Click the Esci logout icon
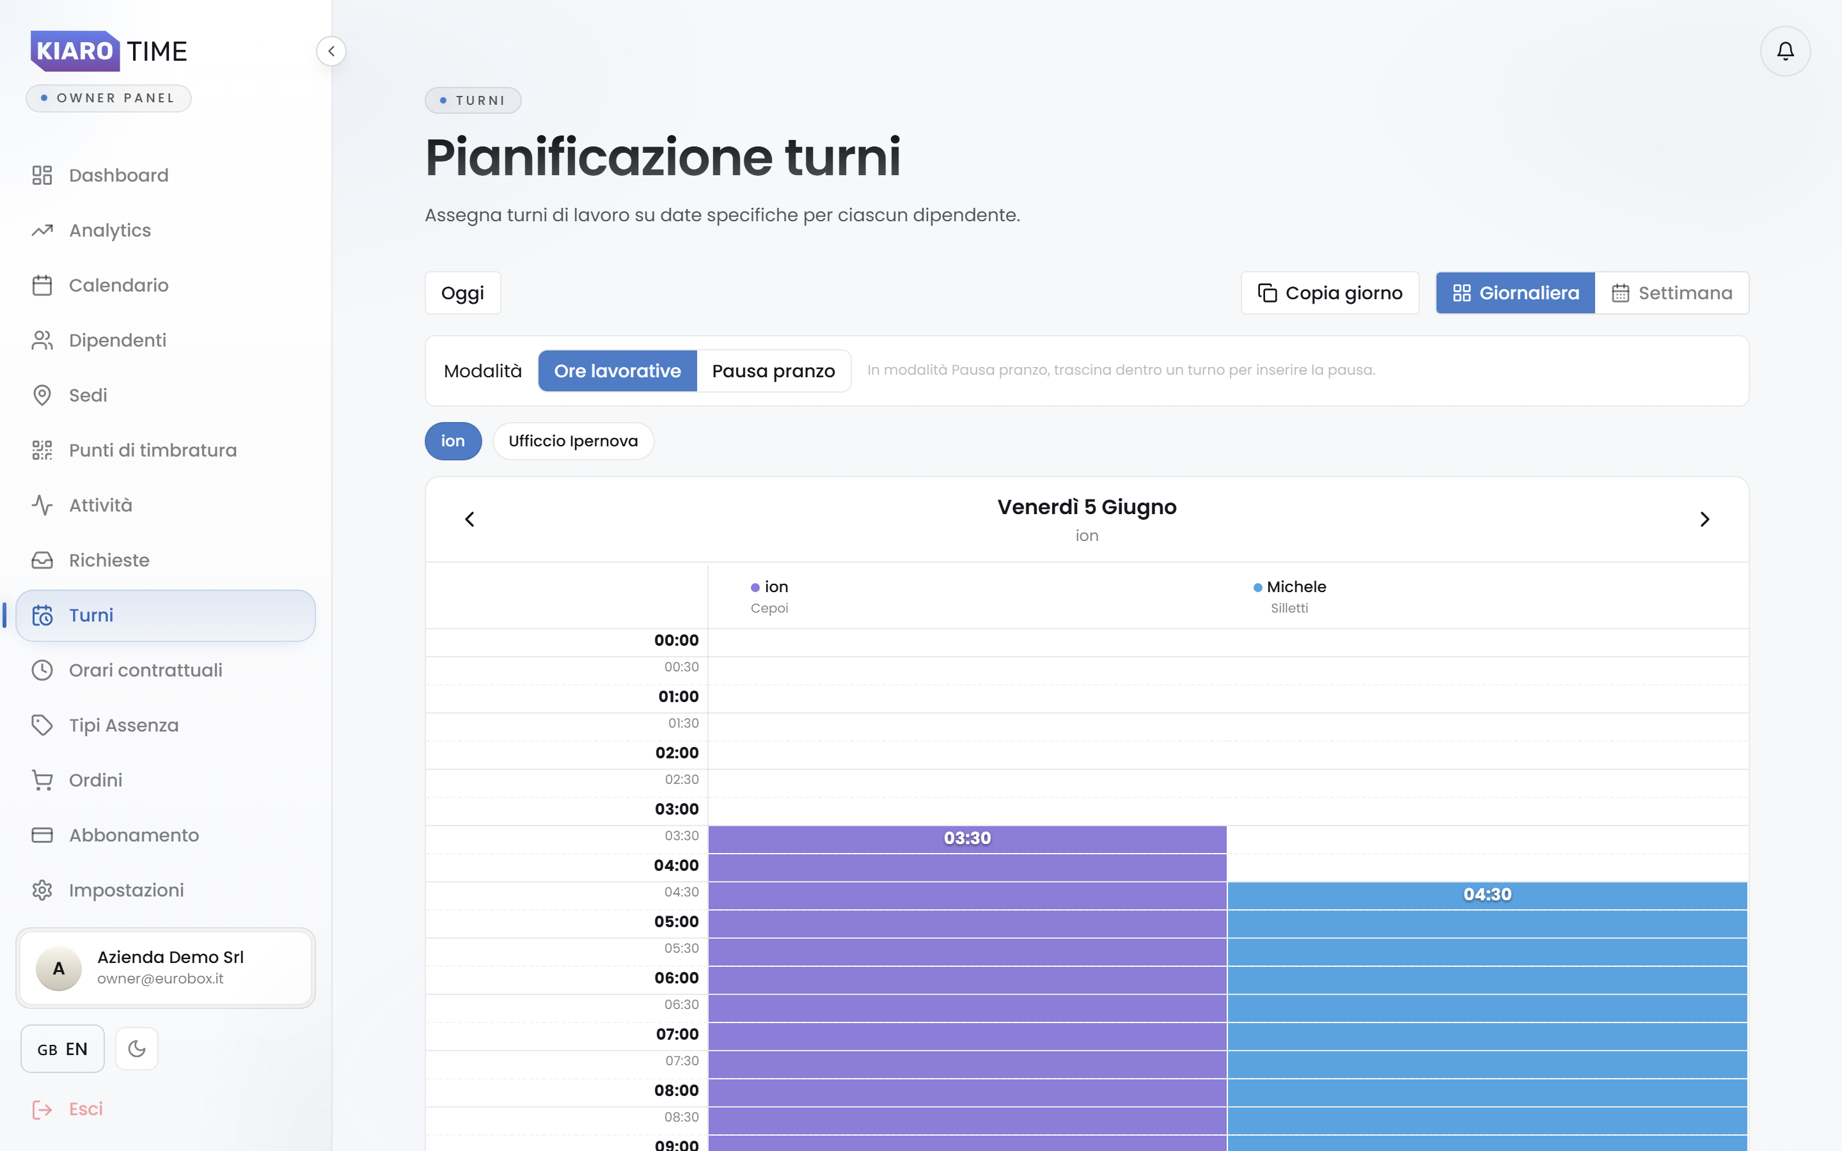 point(42,1109)
